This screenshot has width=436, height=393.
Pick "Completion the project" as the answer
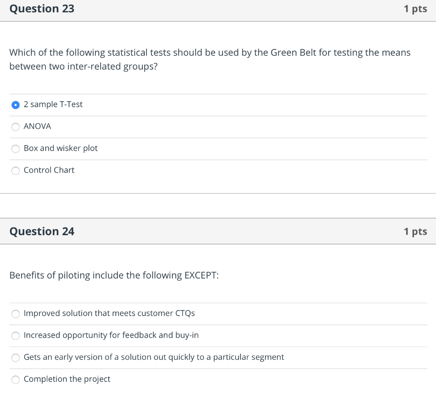point(15,379)
